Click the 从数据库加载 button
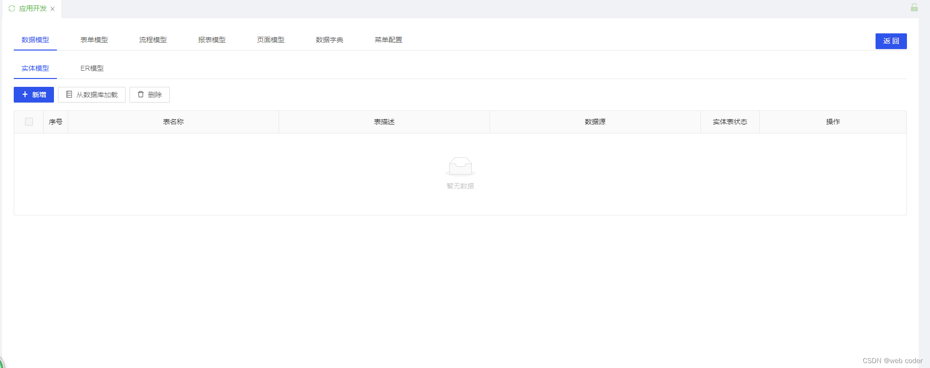This screenshot has width=930, height=368. (92, 95)
